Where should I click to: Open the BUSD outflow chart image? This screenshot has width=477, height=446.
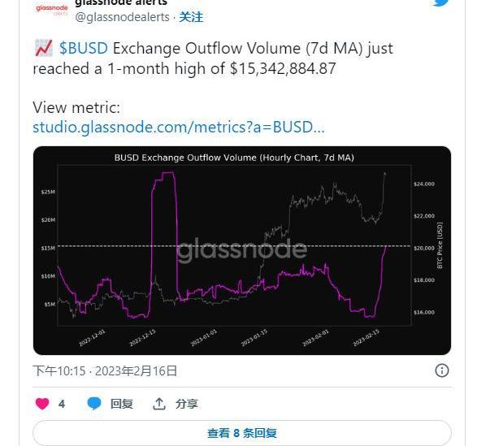[242, 250]
